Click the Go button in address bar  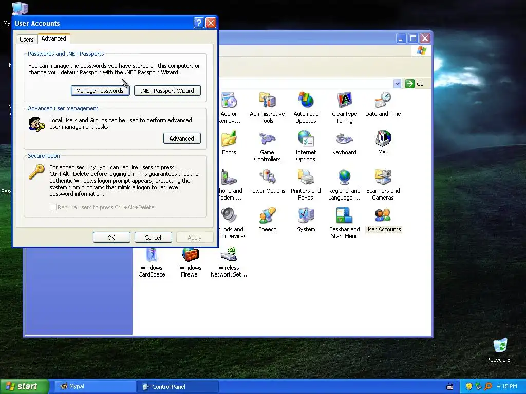click(415, 84)
